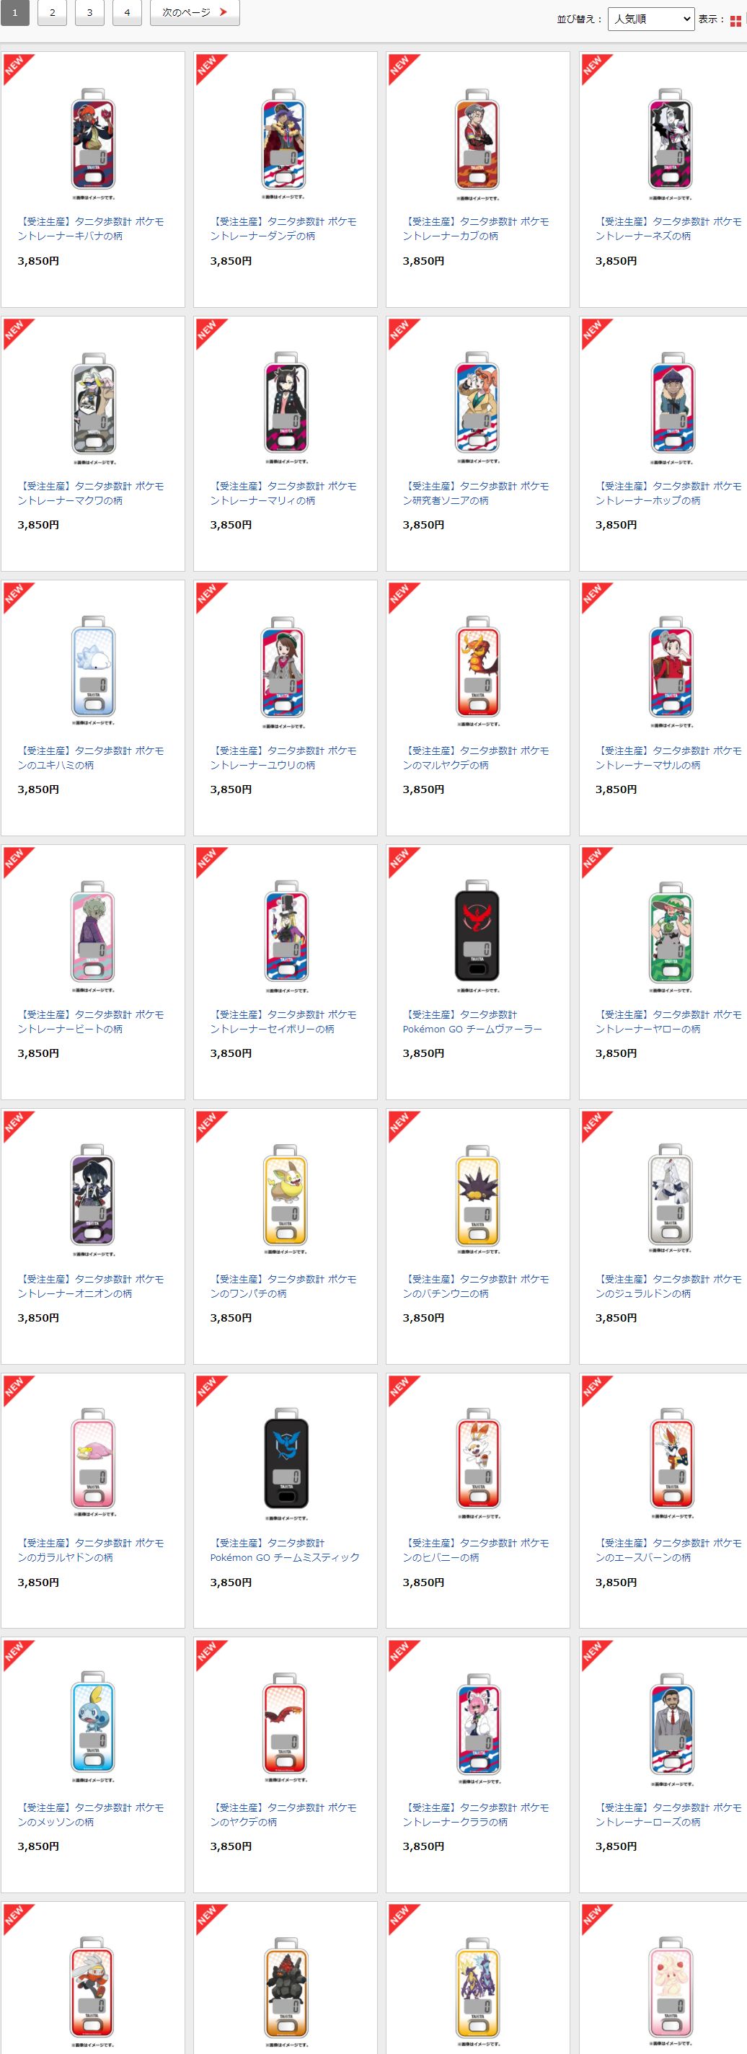Screen dimensions: 747x2054
Task: Open the ユキハミ pedometer product image
Action: click(x=92, y=671)
